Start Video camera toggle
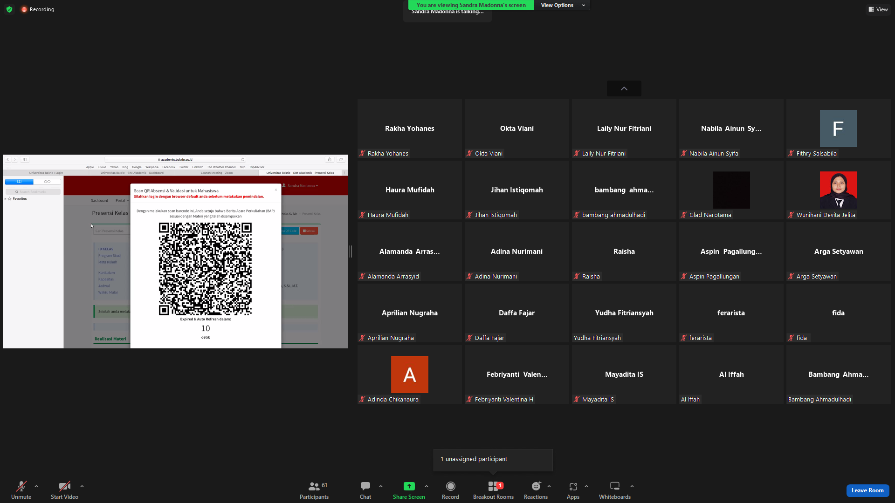Image resolution: width=895 pixels, height=503 pixels. (x=64, y=490)
